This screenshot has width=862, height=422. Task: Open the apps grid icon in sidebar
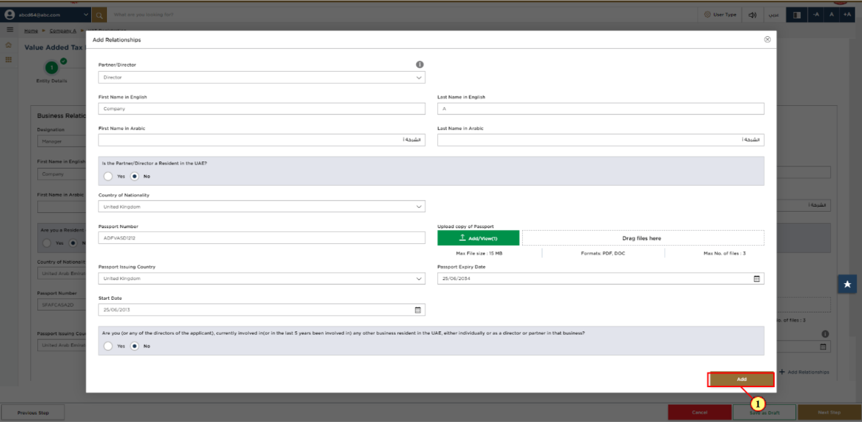tap(9, 59)
